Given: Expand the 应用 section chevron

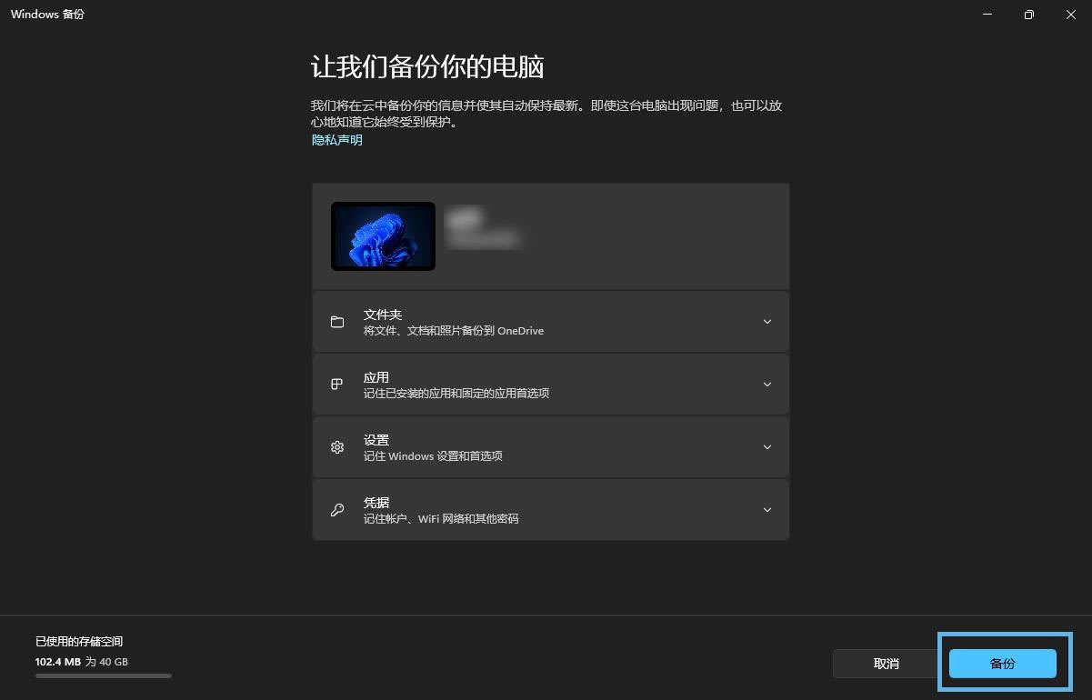Looking at the screenshot, I should point(766,385).
